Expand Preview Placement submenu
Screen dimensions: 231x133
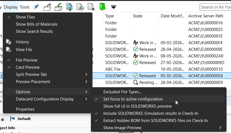point(48,82)
